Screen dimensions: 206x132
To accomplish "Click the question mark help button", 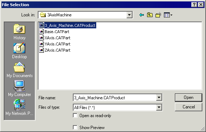I will coord(194,5).
